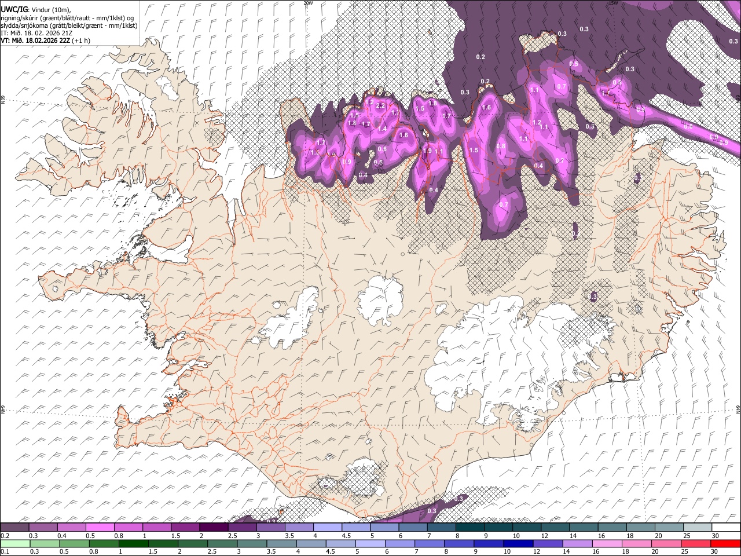This screenshot has width=741, height=556.
Task: Click the 0.2 swatch on upper snow scale
Action: [x=15, y=528]
